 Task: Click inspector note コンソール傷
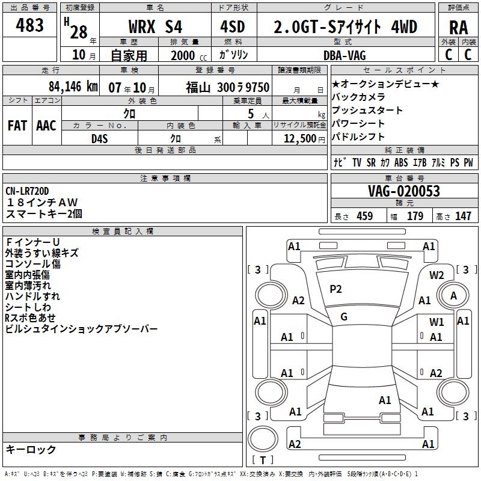(x=33, y=264)
